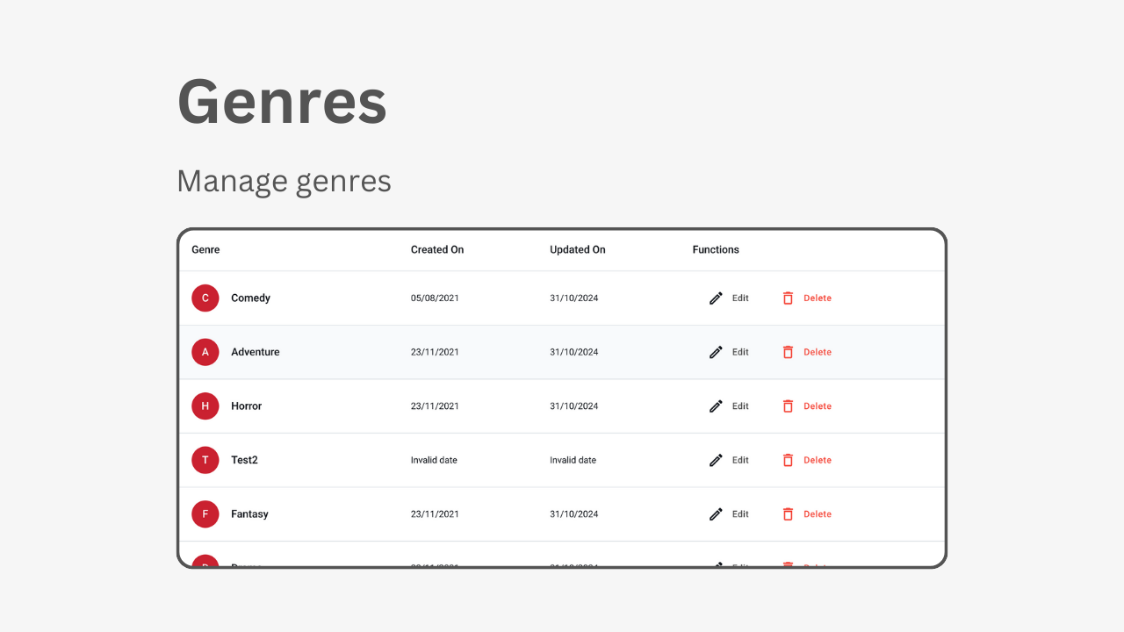Click the pencil icon in Adventure row
This screenshot has height=632, width=1124.
(716, 352)
